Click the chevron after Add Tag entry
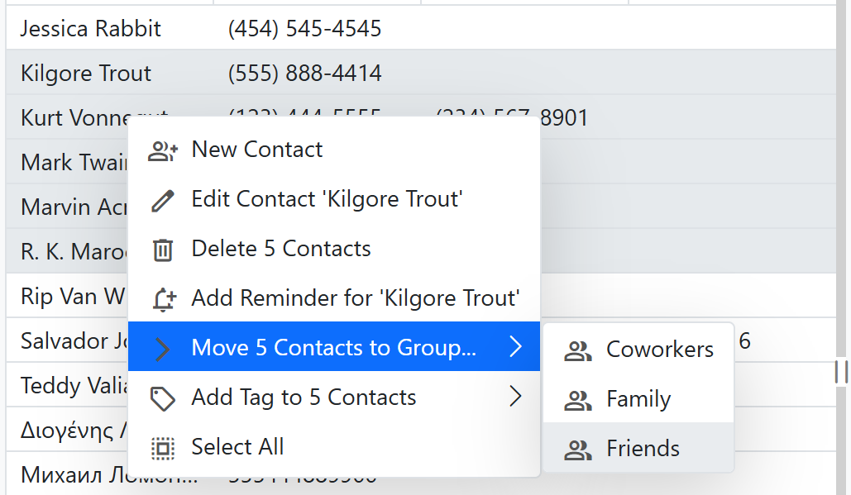851x495 pixels. point(516,397)
